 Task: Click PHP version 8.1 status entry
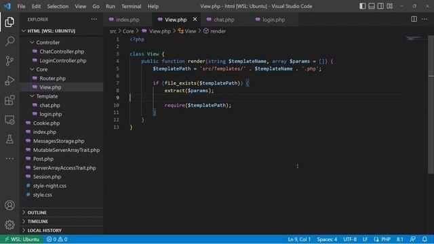(x=399, y=239)
